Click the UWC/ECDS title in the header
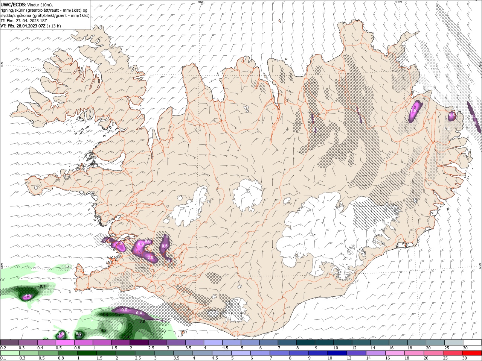 12,4
